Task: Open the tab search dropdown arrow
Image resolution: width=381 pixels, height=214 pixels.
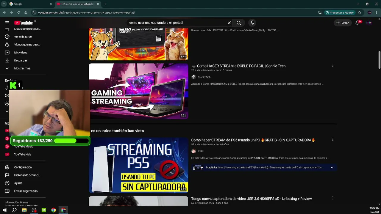Action: [4, 4]
